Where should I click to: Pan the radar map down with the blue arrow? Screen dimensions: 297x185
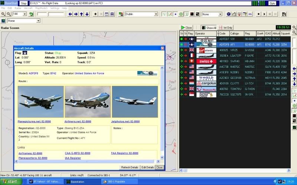(x=87, y=14)
